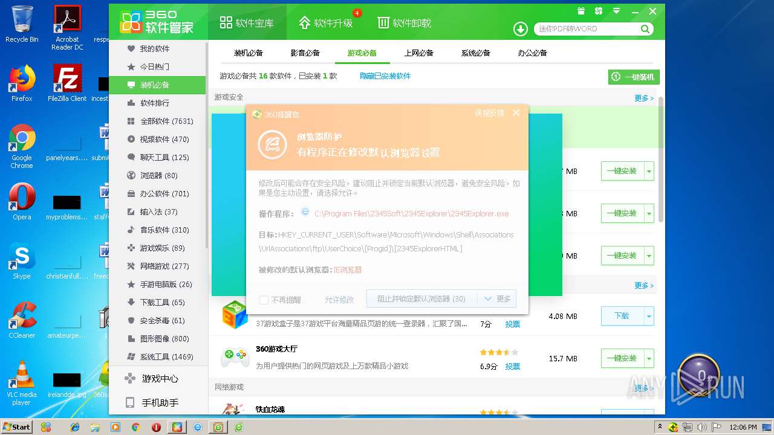Select the 影音必备 sub-tab

point(305,53)
